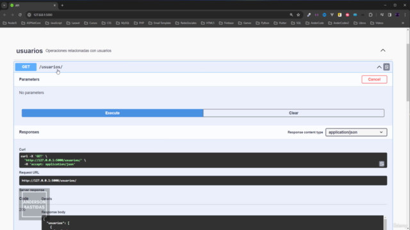Image resolution: width=410 pixels, height=230 pixels.
Task: Open the SQL bookmarks folder
Action: tap(296, 23)
